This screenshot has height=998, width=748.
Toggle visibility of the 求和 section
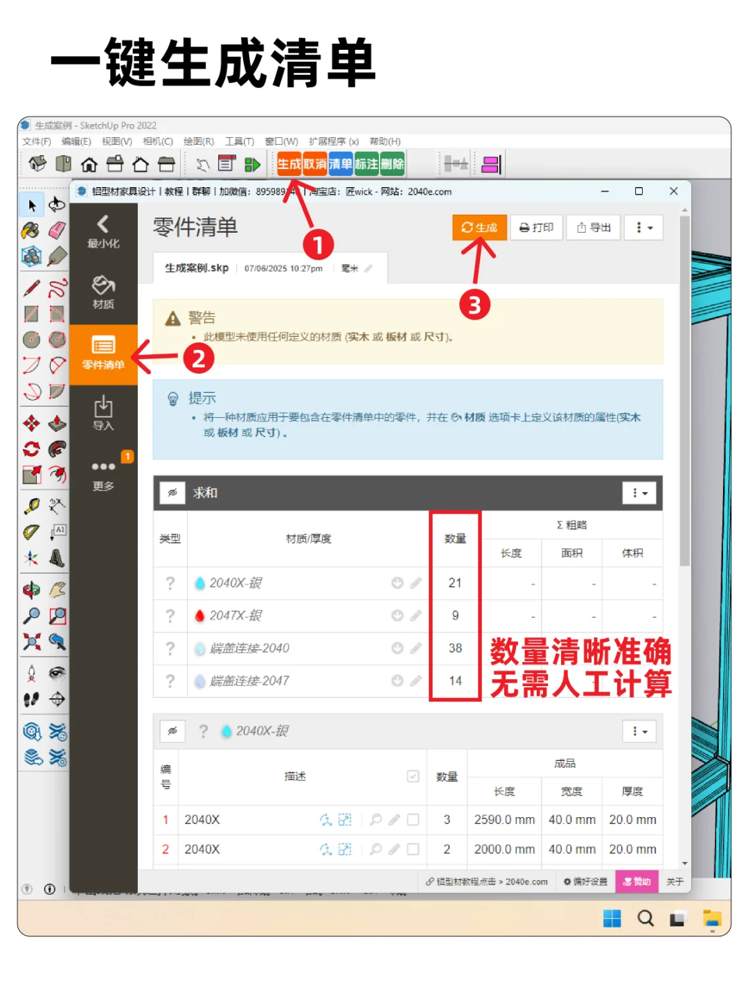click(x=172, y=493)
